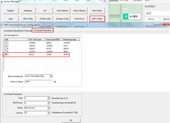Viewport: 170px width, 123px height.
Task: Select the 243590 total space cell
Action: 32,43
